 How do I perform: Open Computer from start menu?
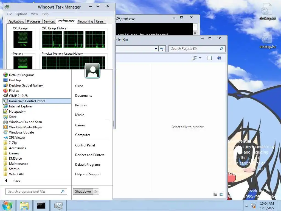[83, 135]
